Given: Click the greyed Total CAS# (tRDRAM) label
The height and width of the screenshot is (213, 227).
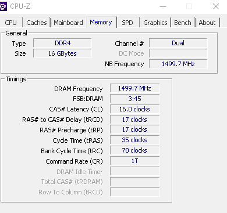Looking at the screenshot, I should [72, 182].
